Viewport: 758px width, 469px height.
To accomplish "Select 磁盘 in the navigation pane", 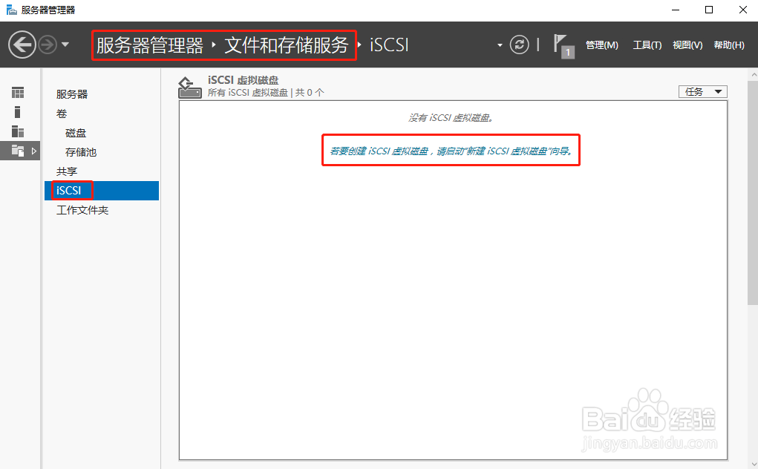I will click(75, 132).
